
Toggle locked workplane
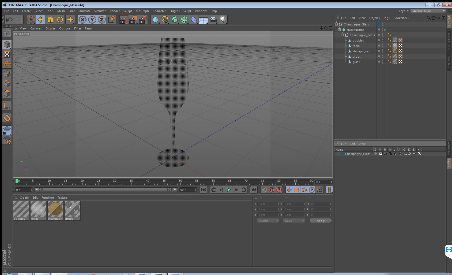coord(7,130)
